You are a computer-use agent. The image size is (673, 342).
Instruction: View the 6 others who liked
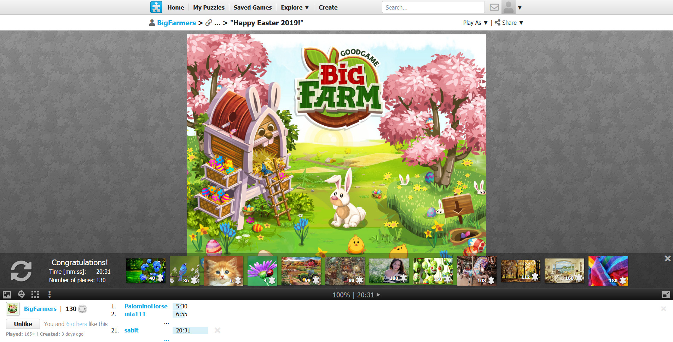[x=76, y=324]
